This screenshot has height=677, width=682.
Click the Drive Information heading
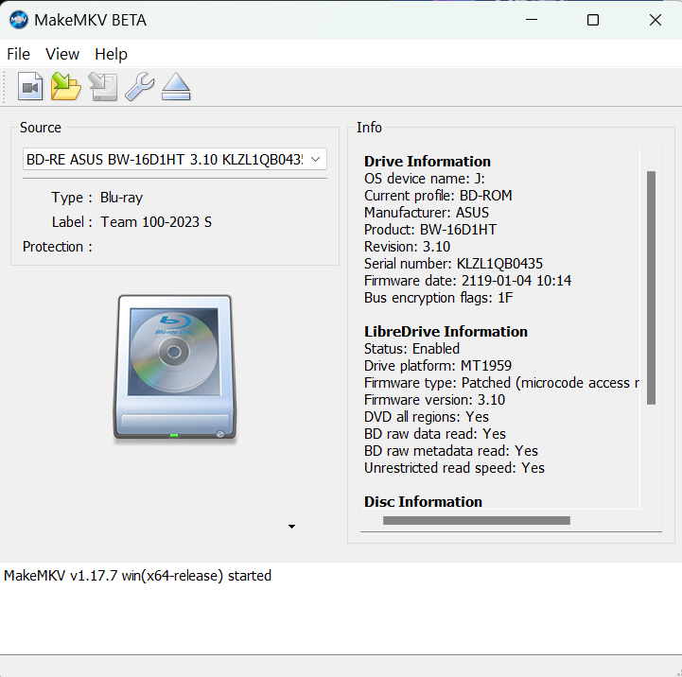click(x=428, y=162)
